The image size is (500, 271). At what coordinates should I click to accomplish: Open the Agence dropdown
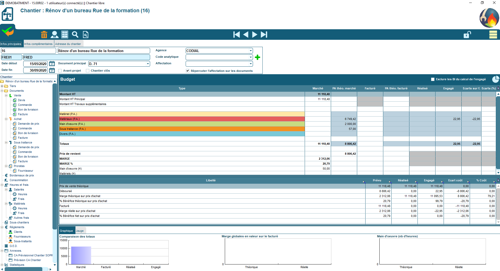click(x=250, y=51)
